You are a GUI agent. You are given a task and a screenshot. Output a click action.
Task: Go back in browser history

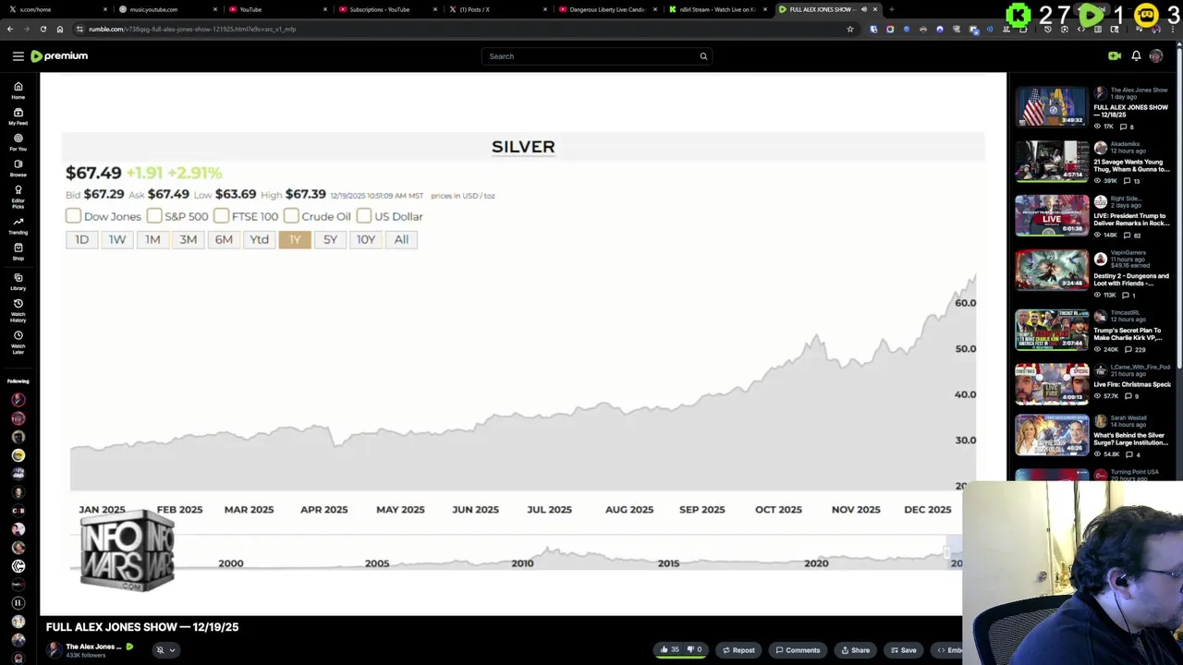pos(10,29)
